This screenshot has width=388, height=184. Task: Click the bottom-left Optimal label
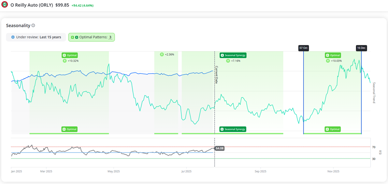coord(70,129)
